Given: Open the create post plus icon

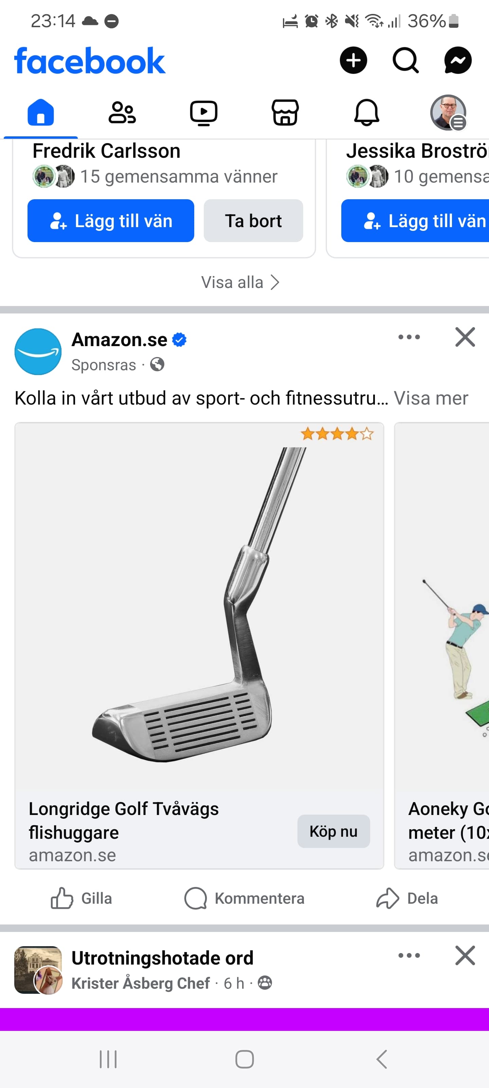Looking at the screenshot, I should click(x=353, y=60).
